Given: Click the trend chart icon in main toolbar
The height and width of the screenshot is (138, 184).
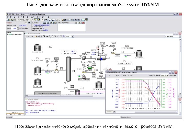Looking at the screenshot, I should (68, 20).
